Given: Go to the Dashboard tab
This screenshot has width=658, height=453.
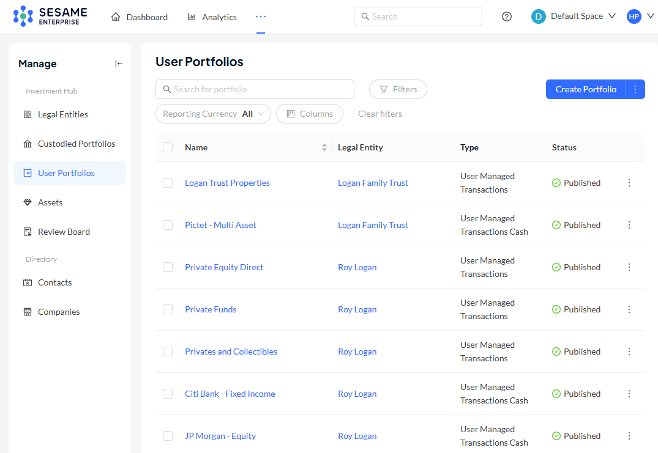Looking at the screenshot, I should [140, 17].
